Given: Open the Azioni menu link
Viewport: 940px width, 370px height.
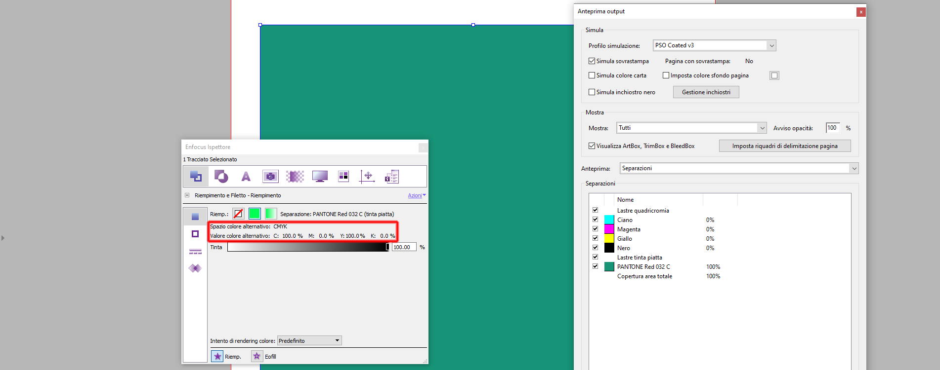Looking at the screenshot, I should pos(417,195).
